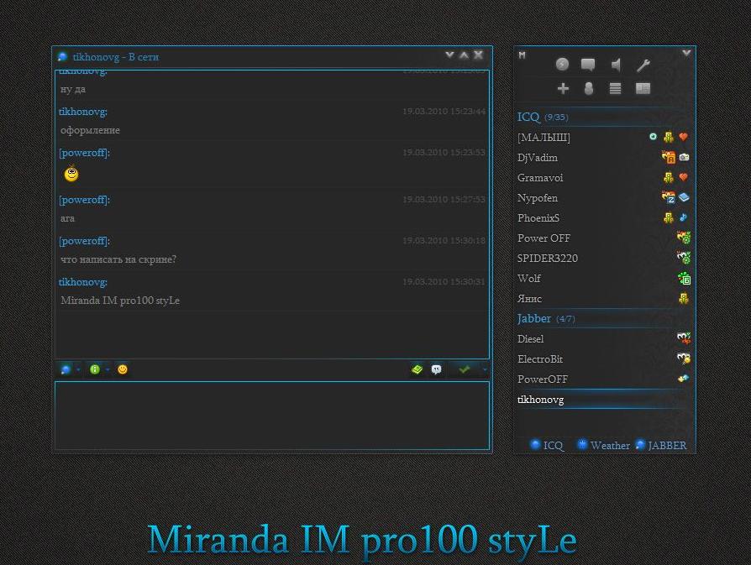Open dropdown next to green info icon

pyautogui.click(x=106, y=369)
